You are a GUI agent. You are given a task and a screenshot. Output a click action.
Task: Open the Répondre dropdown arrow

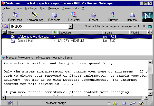pos(57,13)
